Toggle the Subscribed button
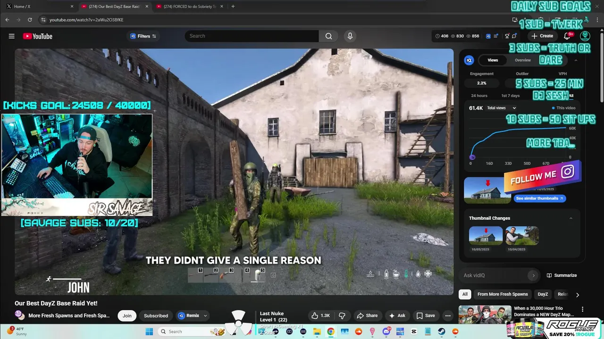The width and height of the screenshot is (604, 339). coord(156,315)
